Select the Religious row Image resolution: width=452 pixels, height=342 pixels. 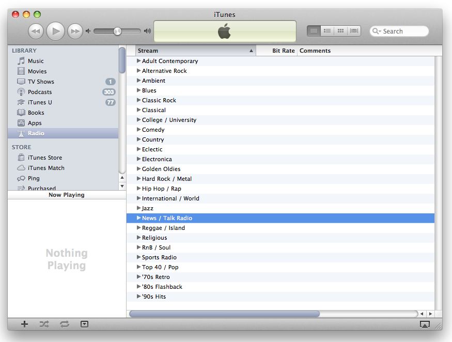pyautogui.click(x=280, y=238)
